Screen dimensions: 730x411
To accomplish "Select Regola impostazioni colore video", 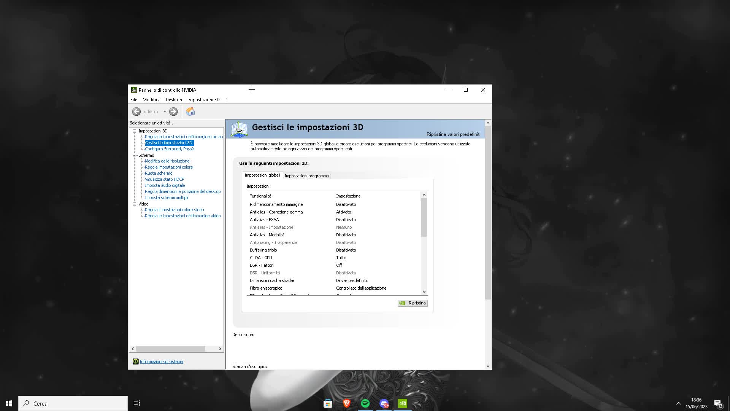I will coord(174,210).
